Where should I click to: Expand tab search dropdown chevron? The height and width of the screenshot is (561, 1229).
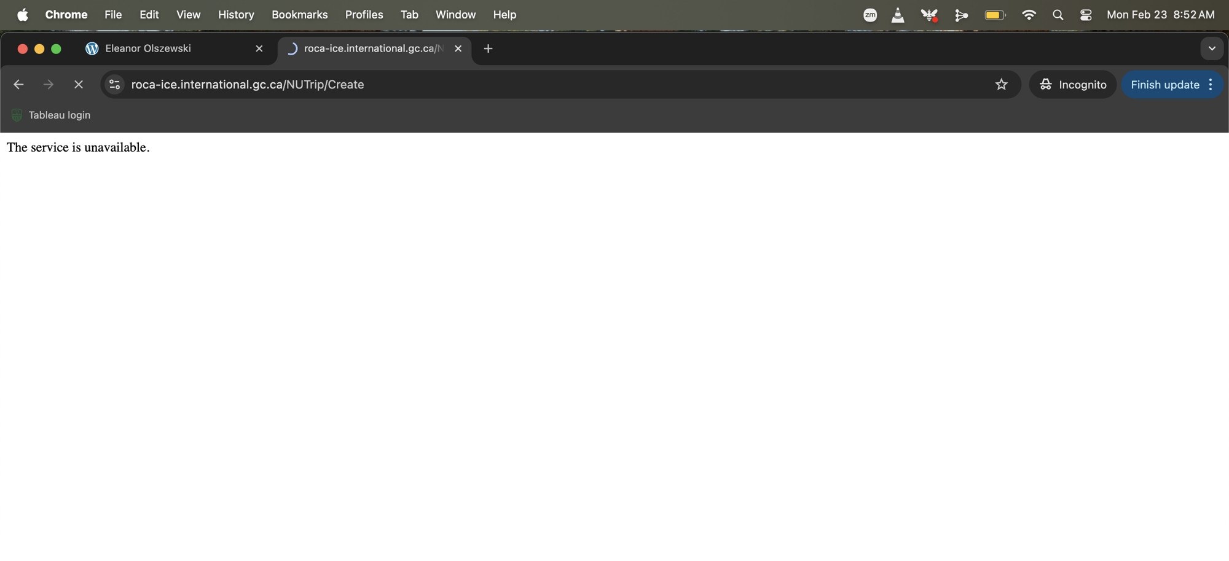(1212, 48)
